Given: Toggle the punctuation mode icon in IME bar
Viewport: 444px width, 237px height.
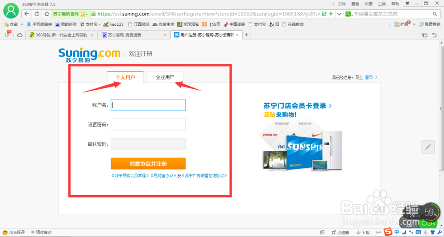Looking at the screenshot, I should (411, 233).
